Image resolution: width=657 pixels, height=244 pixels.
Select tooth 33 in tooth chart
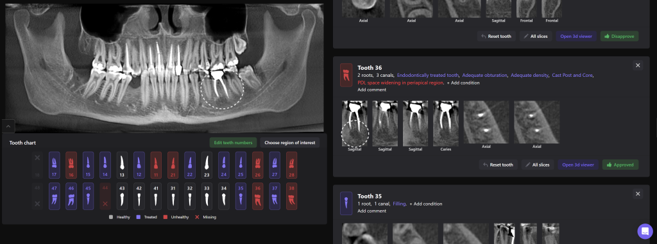207,196
